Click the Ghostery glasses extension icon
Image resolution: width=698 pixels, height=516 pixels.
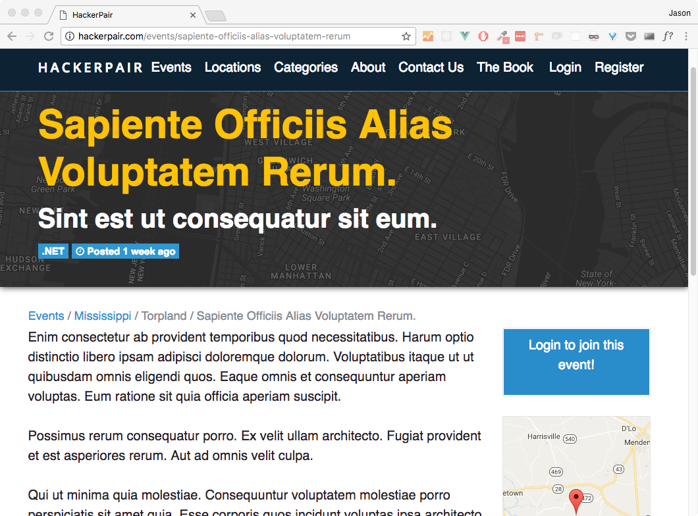594,36
